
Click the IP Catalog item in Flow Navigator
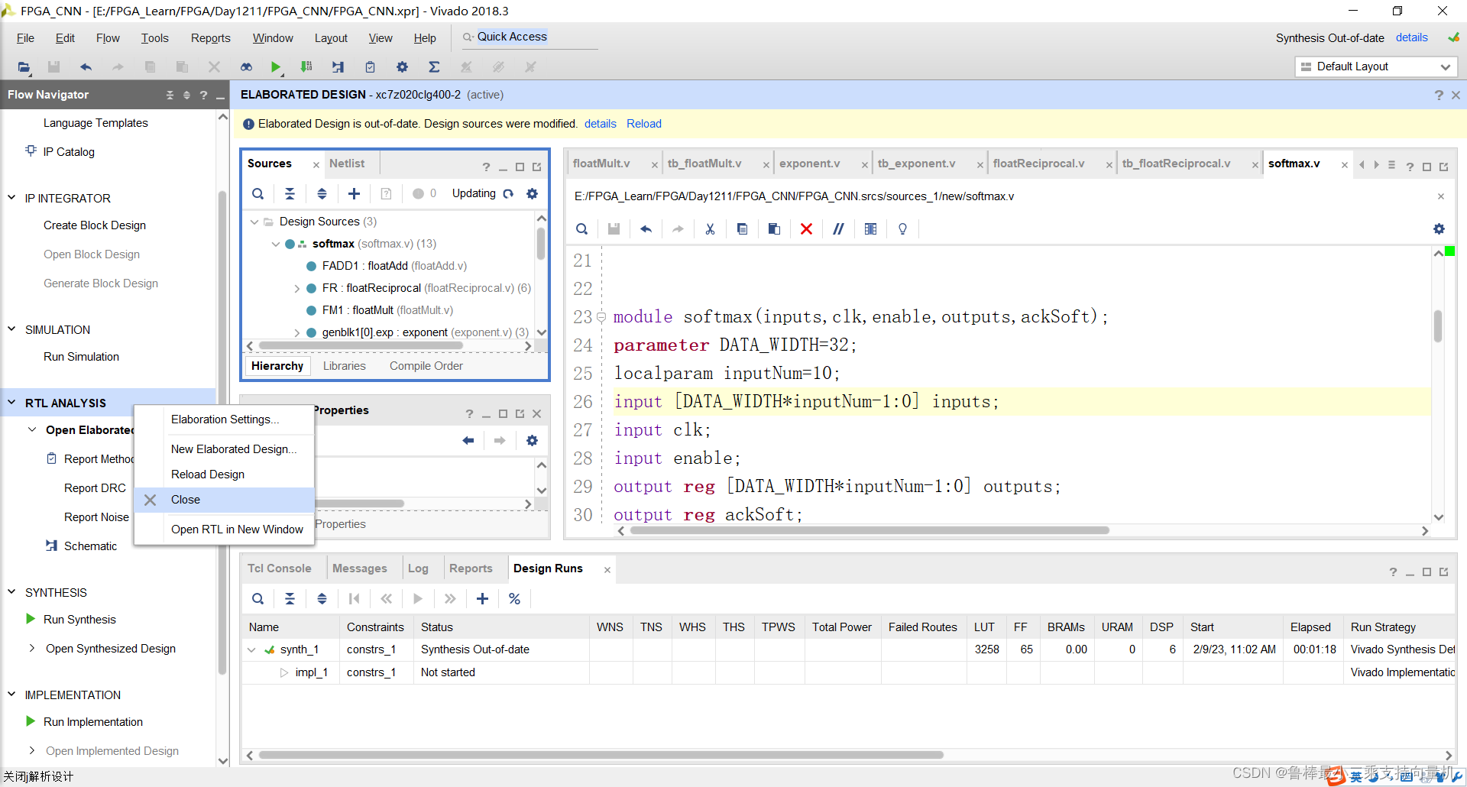(69, 152)
